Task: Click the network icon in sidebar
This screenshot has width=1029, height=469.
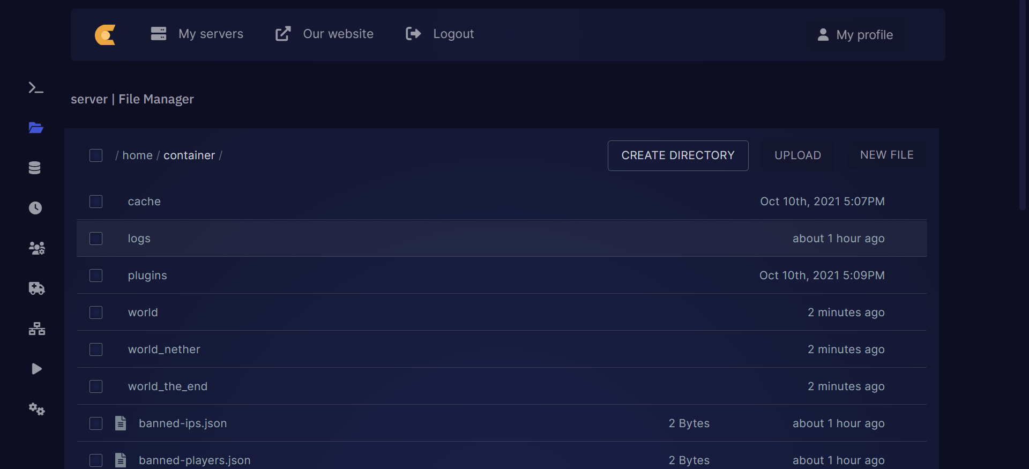Action: [36, 329]
